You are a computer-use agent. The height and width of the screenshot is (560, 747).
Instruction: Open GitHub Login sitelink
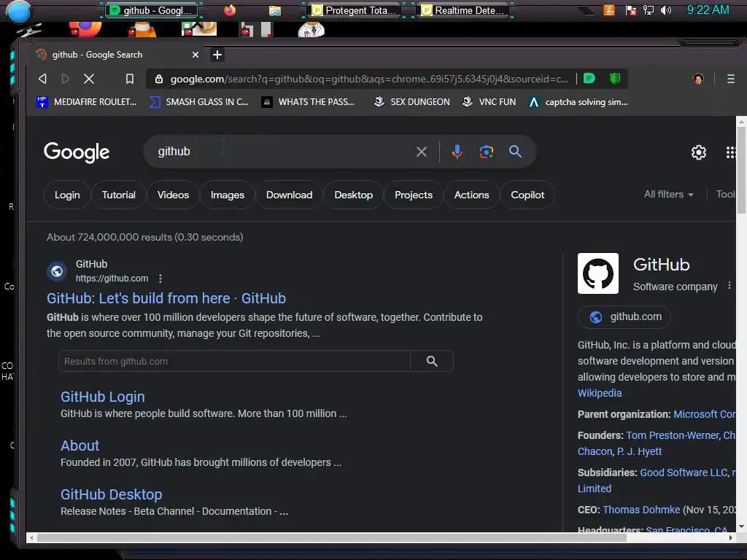102,397
